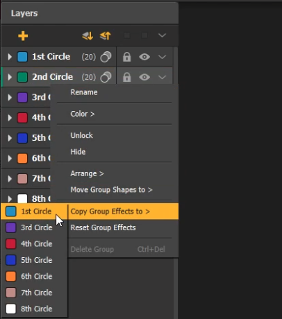The image size is (282, 319).
Task: Click Copy Group Effects to entry
Action: pos(123,212)
